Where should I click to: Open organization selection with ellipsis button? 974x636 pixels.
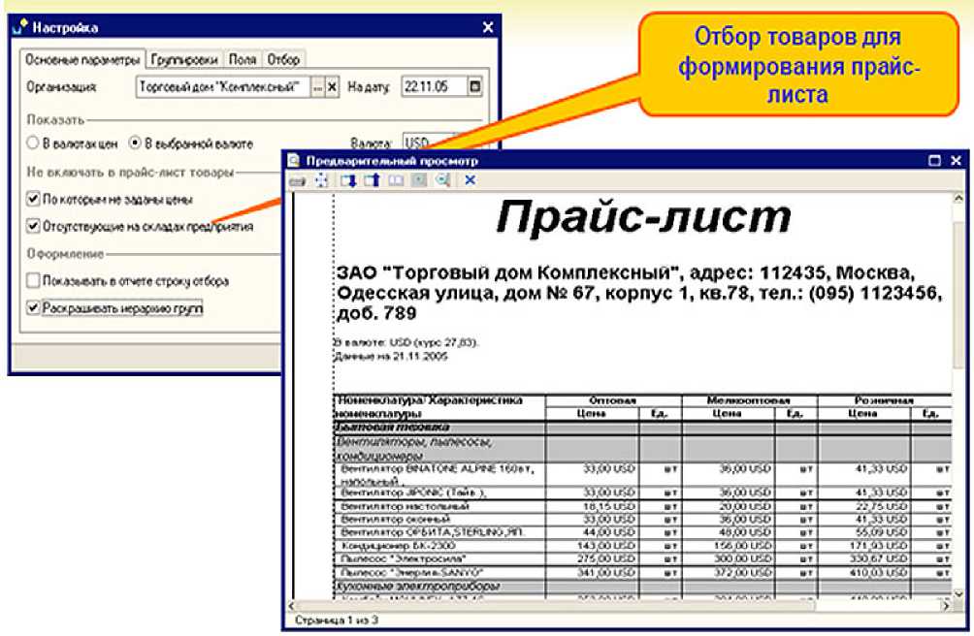[318, 87]
